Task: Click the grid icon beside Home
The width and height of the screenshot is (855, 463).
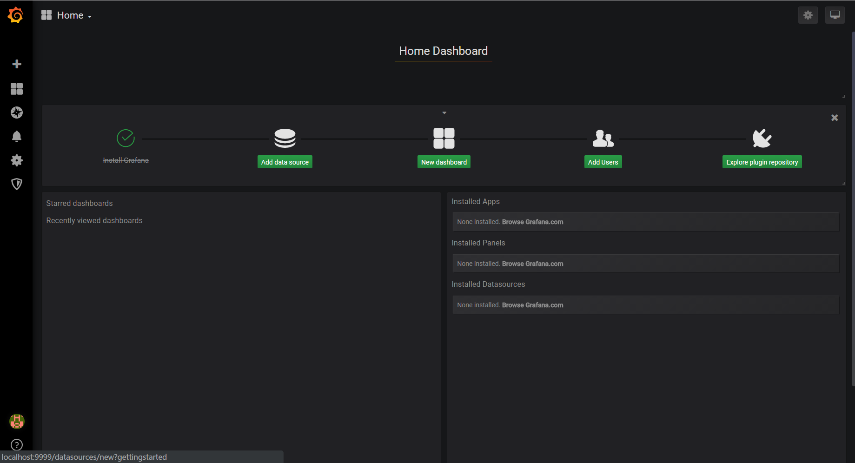Action: coord(46,15)
